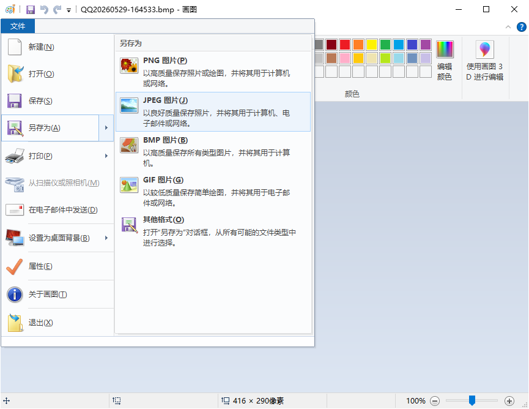Viewport: 529px width, 409px height.
Task: Click the Save As icon in file menu
Action: point(15,128)
